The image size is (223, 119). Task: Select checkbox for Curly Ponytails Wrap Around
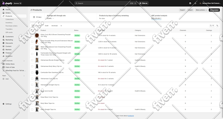32,42
